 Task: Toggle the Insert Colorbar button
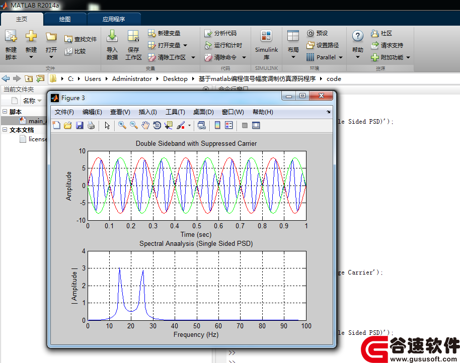(x=217, y=125)
